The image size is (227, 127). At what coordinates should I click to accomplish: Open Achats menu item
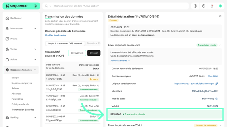[14, 60]
